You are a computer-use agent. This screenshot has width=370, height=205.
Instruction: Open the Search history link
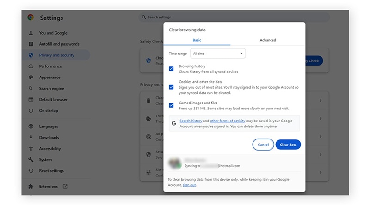tap(191, 121)
